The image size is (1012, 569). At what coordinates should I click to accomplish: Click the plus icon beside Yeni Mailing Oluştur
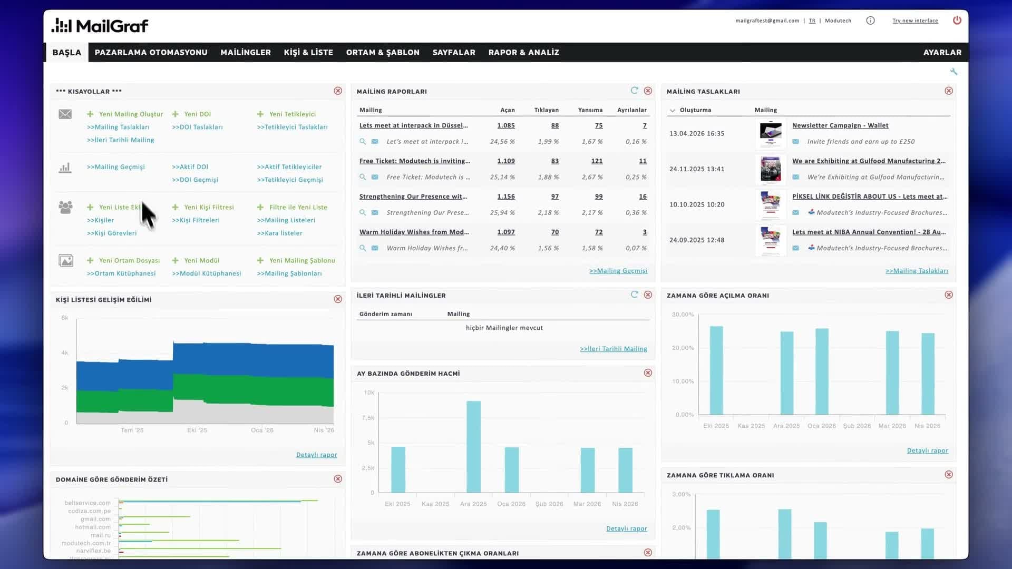tap(90, 114)
